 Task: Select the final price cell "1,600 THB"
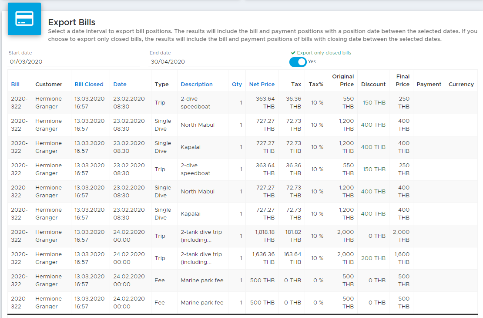402,258
